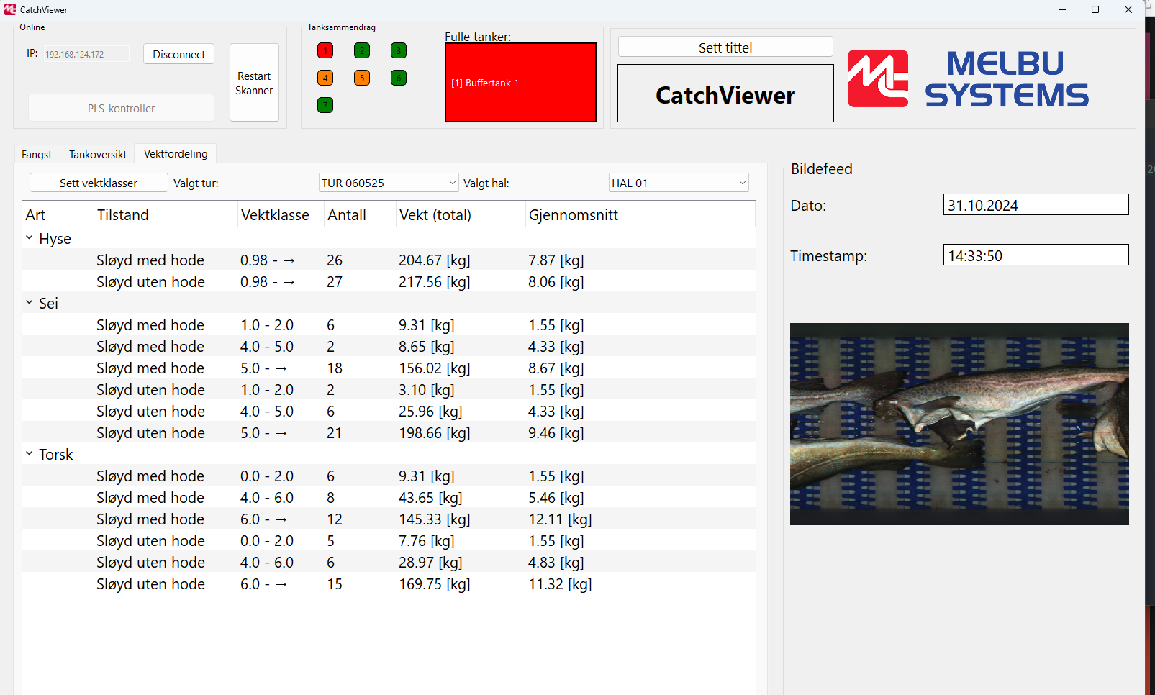Click the Sett vektklasser button

click(x=99, y=183)
